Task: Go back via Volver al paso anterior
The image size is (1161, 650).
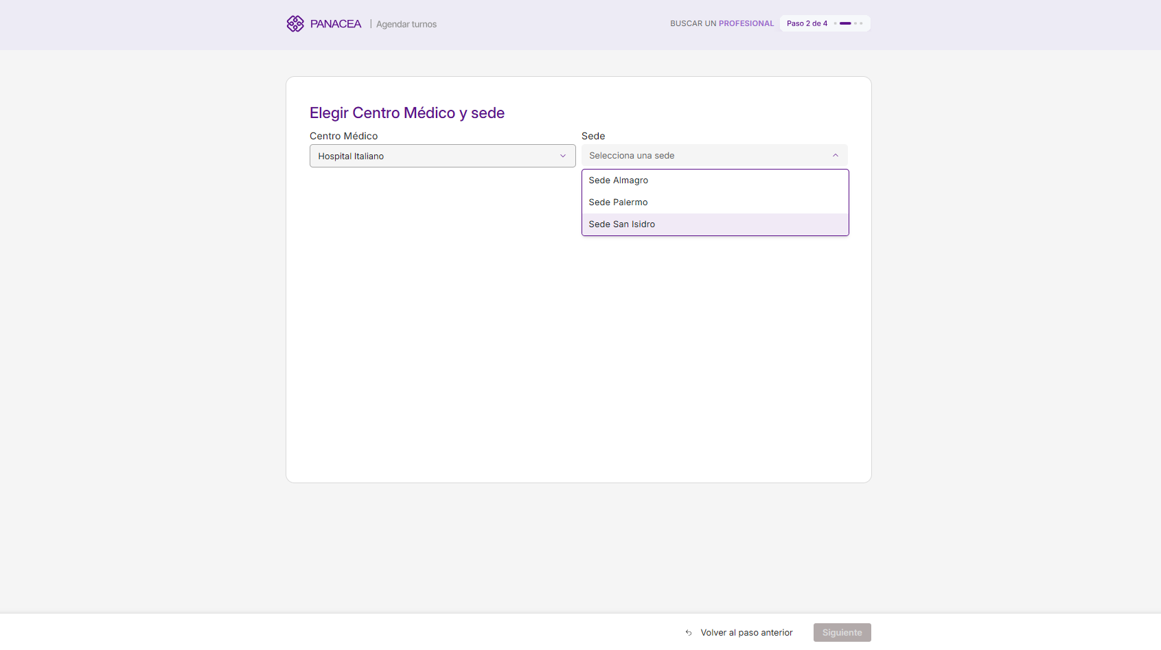Action: click(x=746, y=633)
